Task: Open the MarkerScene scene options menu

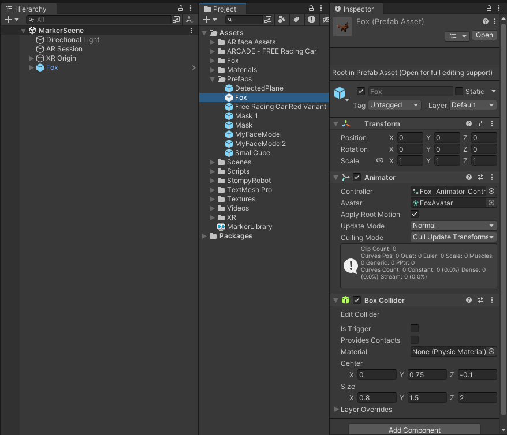Action: pos(191,31)
